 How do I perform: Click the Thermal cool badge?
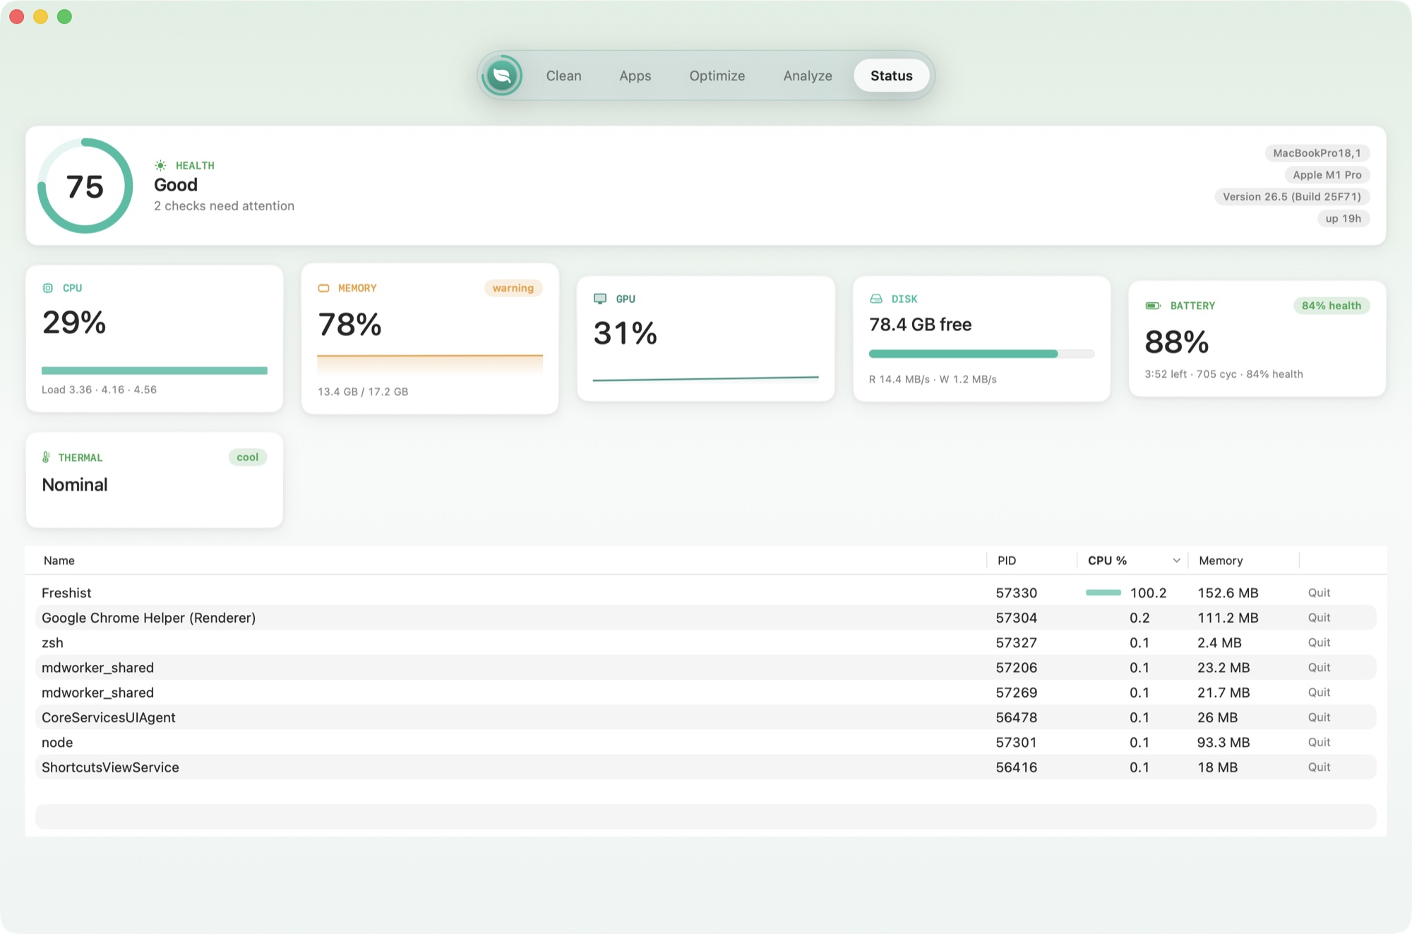pyautogui.click(x=248, y=457)
